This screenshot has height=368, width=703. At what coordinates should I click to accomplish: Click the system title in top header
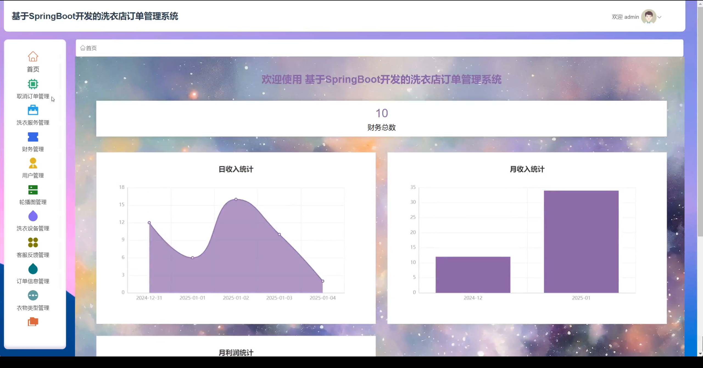[95, 16]
